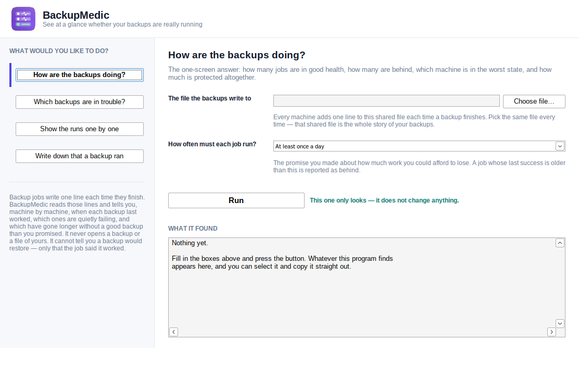
Task: Click the results scroll-left arrow
Action: click(173, 332)
